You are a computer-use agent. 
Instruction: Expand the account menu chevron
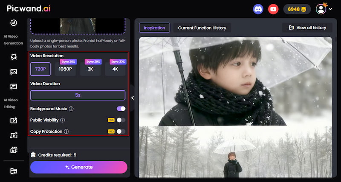(330, 9)
